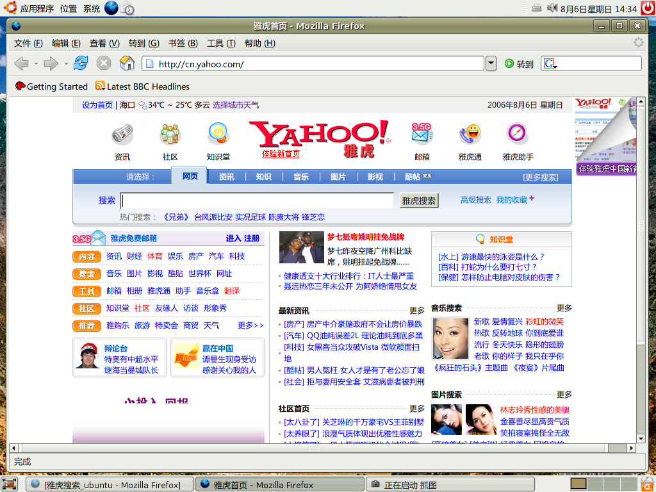
Task: Open the 雅虎助手 compass icon
Action: (x=518, y=134)
